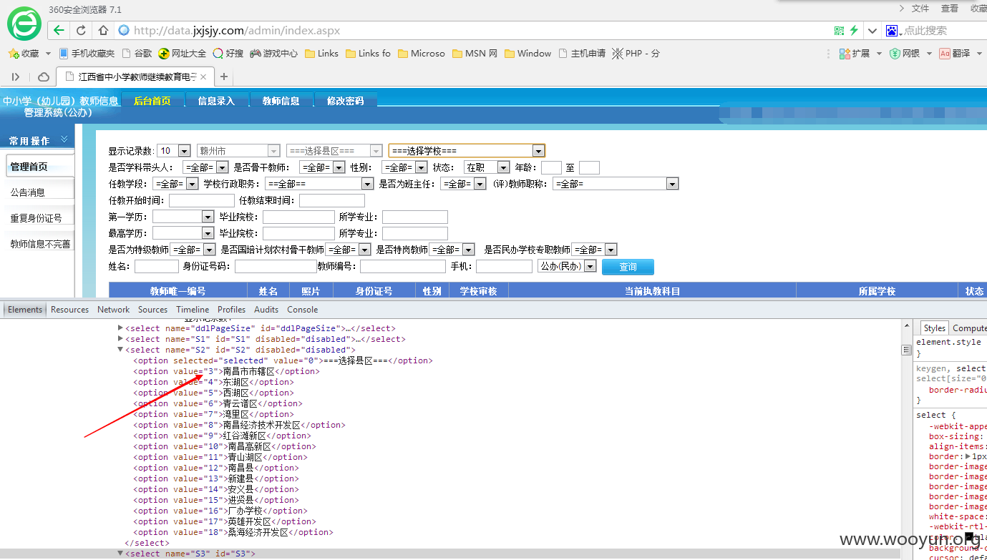Click the 姓名 input field
The width and height of the screenshot is (987, 560).
tap(157, 266)
